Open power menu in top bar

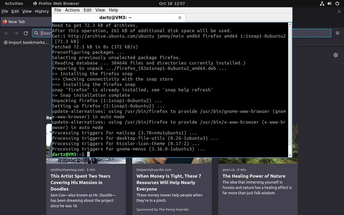pos(337,3)
